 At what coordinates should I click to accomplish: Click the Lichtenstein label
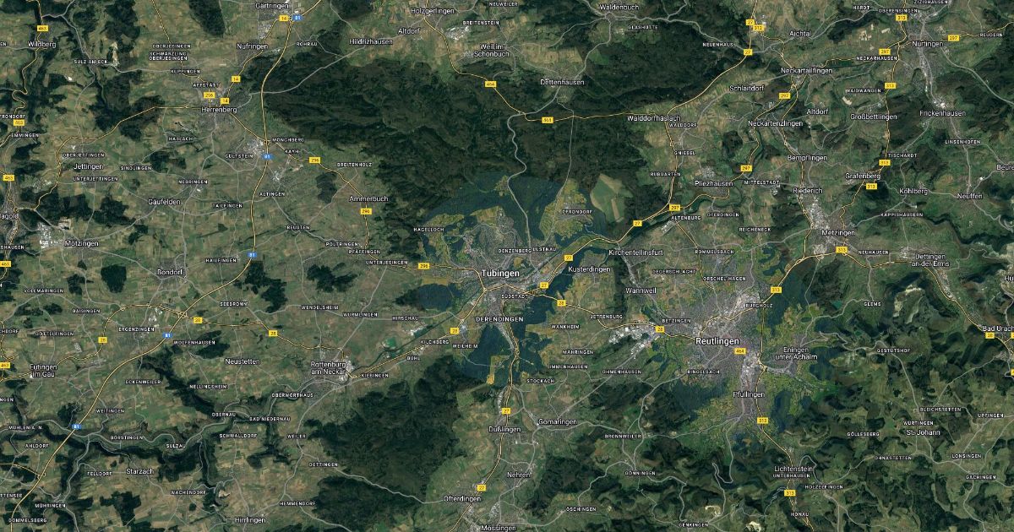[x=793, y=469]
